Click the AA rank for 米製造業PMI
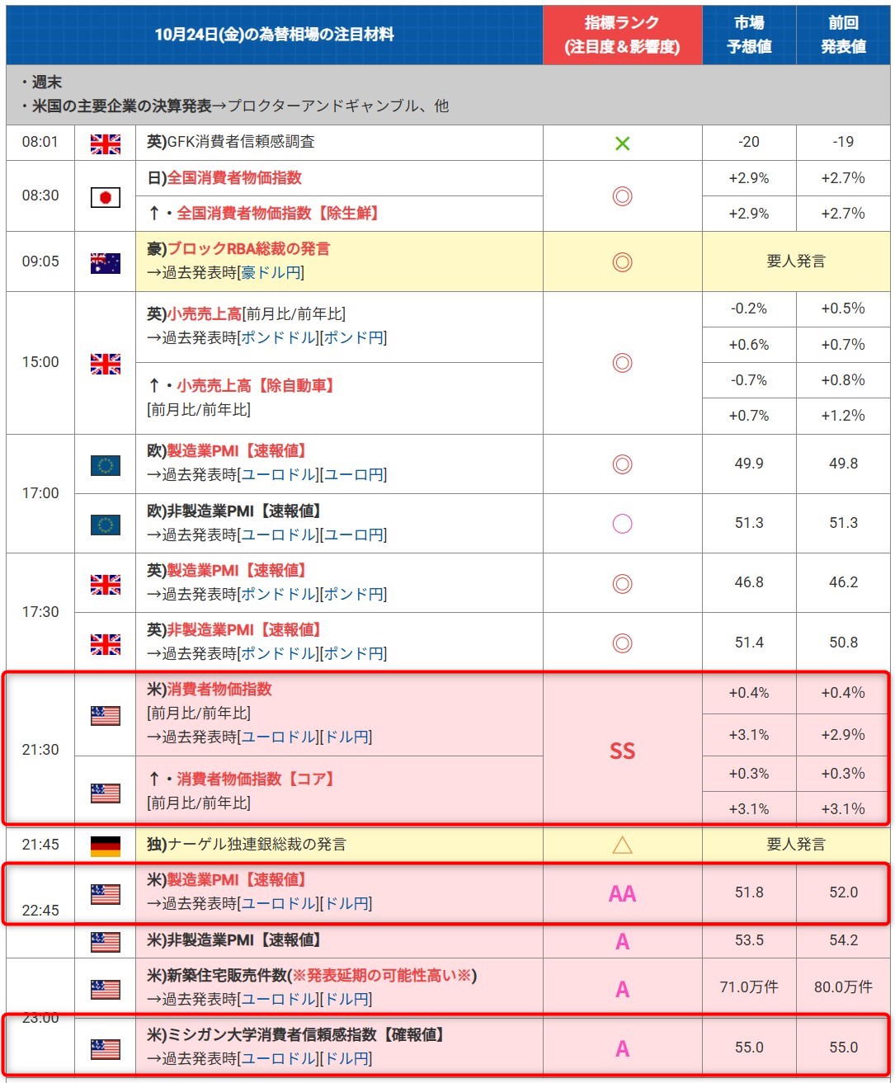Image resolution: width=895 pixels, height=1083 pixels. pyautogui.click(x=622, y=893)
